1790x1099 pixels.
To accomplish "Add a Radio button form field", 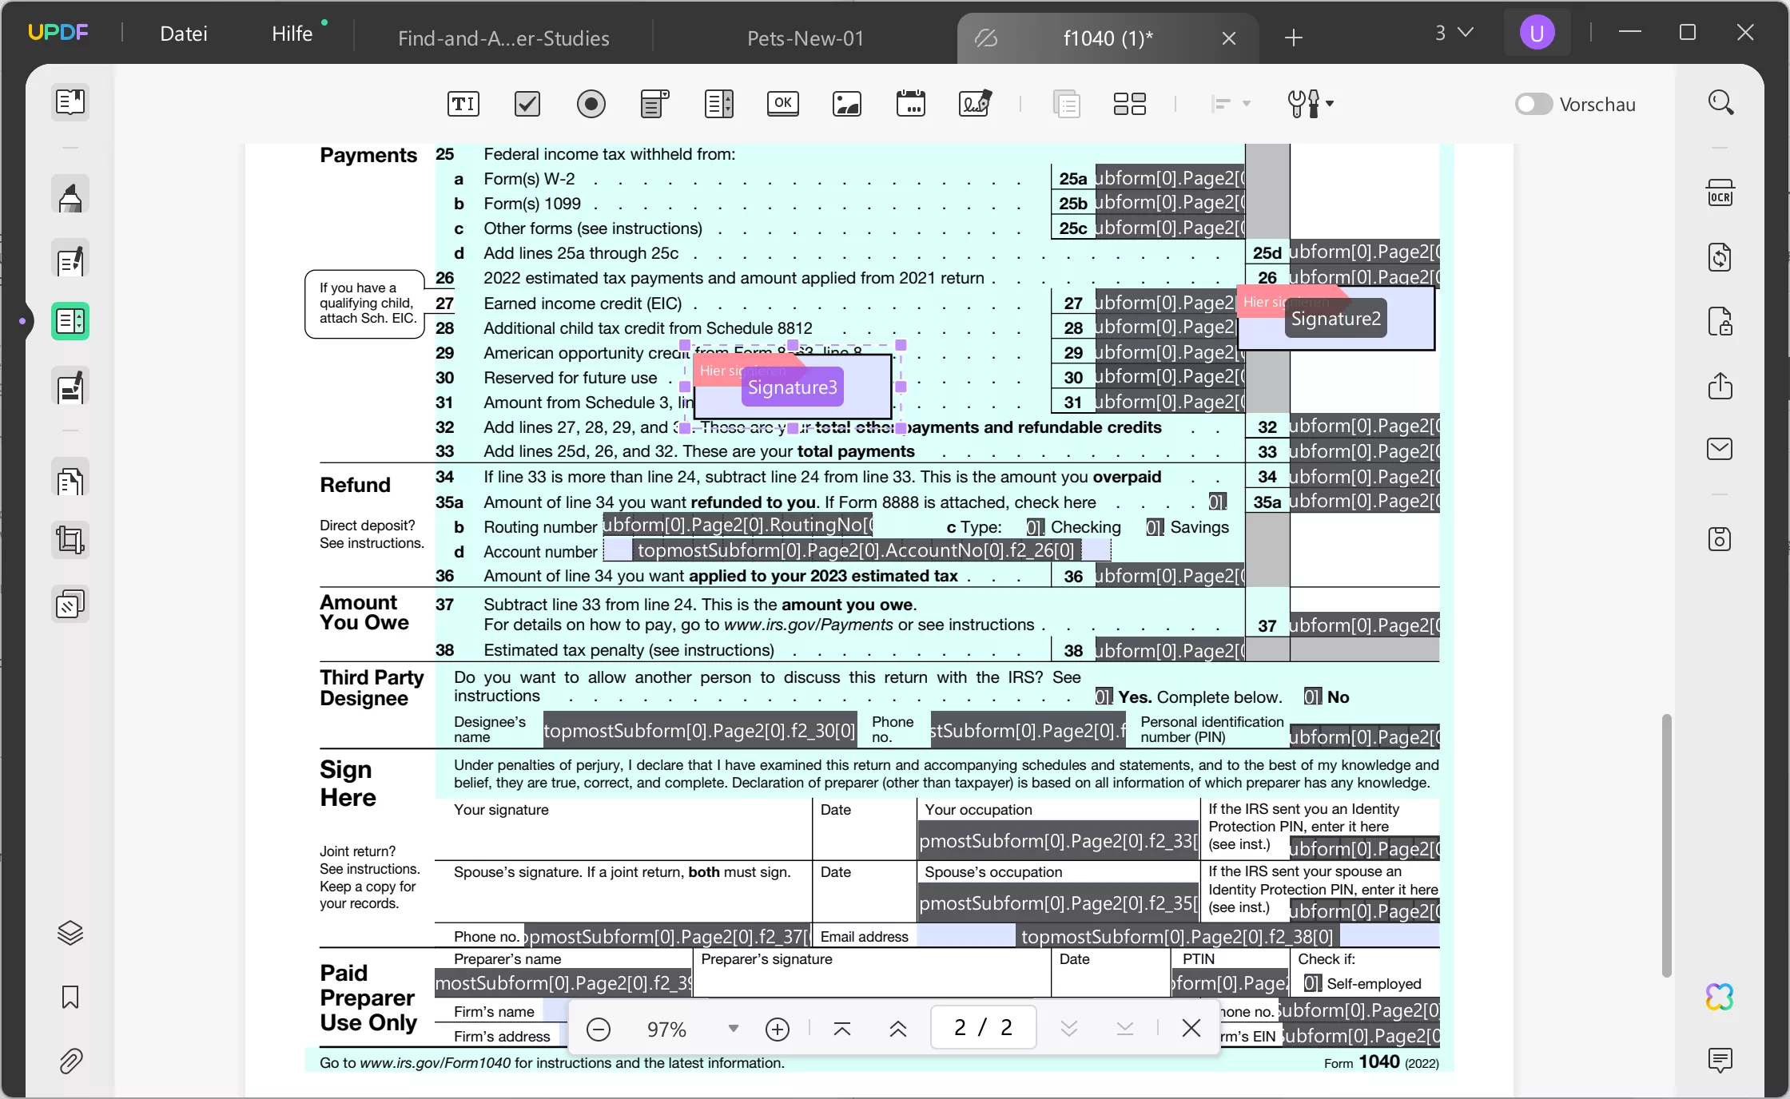I will tap(591, 104).
